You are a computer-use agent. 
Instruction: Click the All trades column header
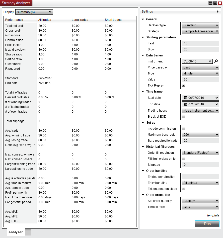pyautogui.click(x=53, y=20)
